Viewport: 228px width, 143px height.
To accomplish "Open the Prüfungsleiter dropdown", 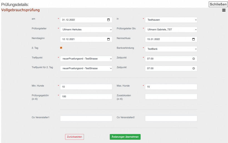I will click(x=86, y=30).
